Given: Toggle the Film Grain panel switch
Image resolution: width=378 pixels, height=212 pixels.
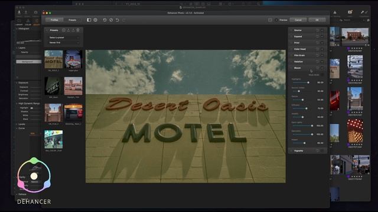Looking at the screenshot, I should coord(322,55).
